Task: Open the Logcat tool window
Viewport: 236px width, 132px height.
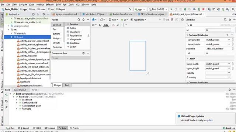Action: point(24,128)
